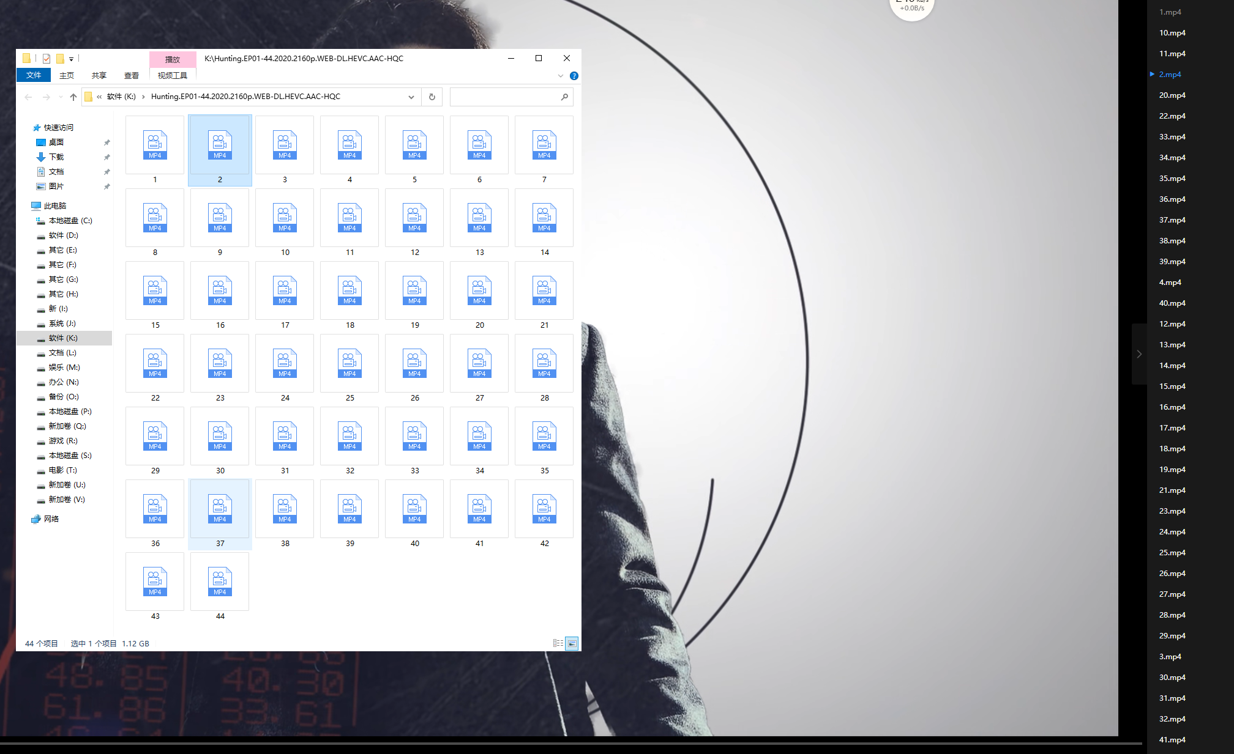This screenshot has height=754, width=1234.
Task: Click the player progress bar at bottom
Action: coord(569,743)
